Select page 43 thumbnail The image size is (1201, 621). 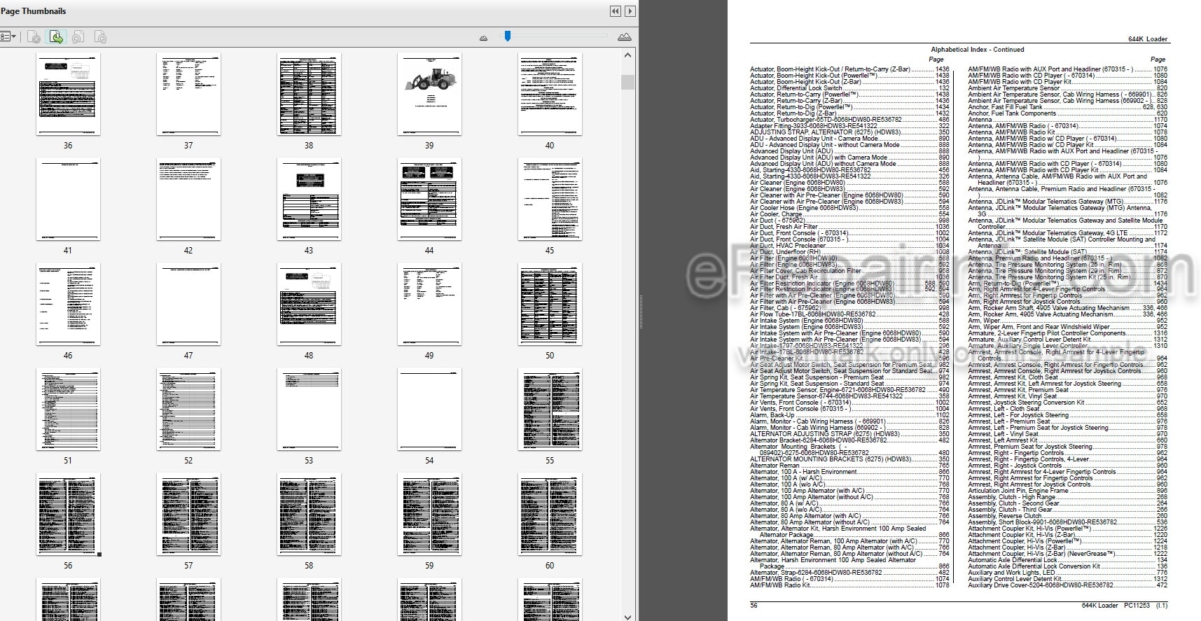[309, 200]
